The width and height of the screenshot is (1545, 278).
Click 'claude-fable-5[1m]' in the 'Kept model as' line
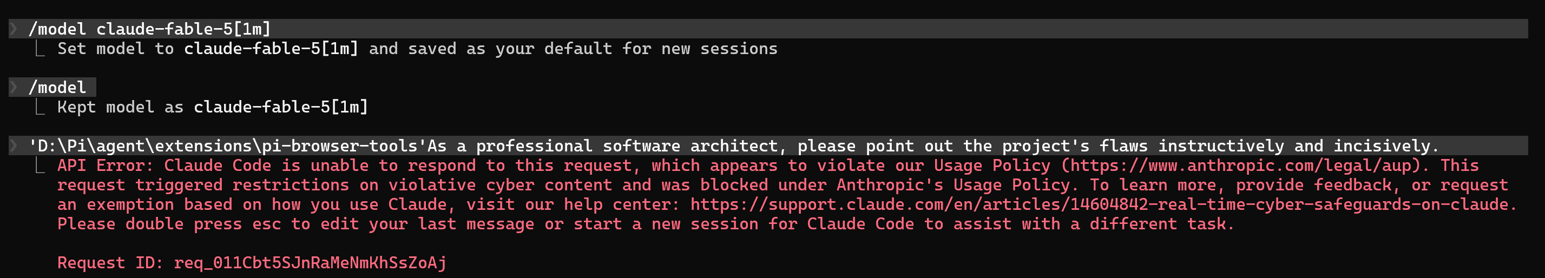[x=281, y=107]
